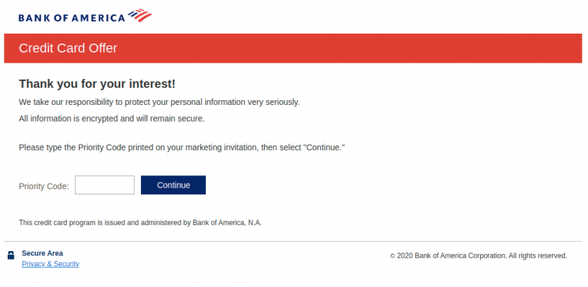Click the 2020 copyright notice text

[479, 256]
